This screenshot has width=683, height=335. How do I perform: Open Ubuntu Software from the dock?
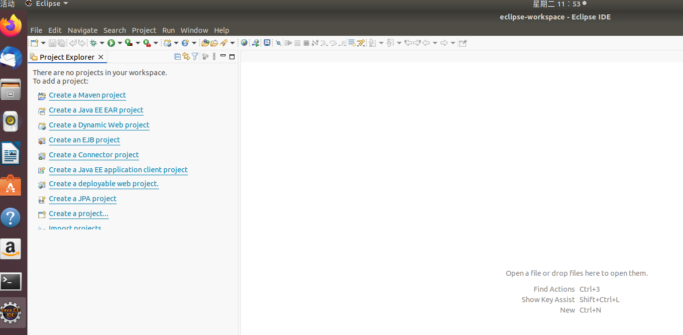pyautogui.click(x=11, y=186)
